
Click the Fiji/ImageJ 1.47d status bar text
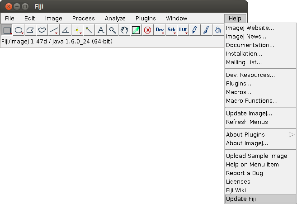(57, 42)
